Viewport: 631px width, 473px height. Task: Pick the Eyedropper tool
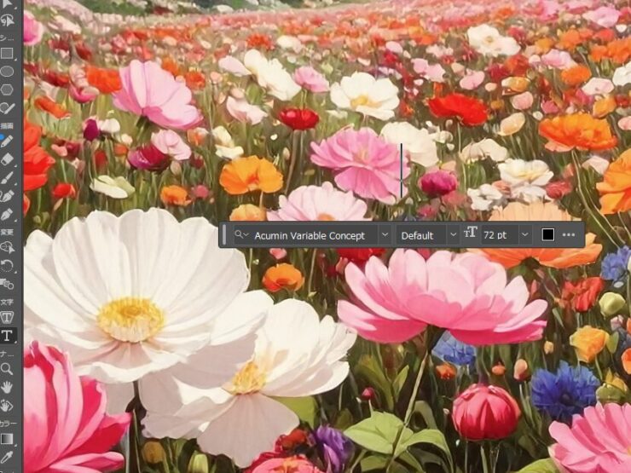[7, 457]
